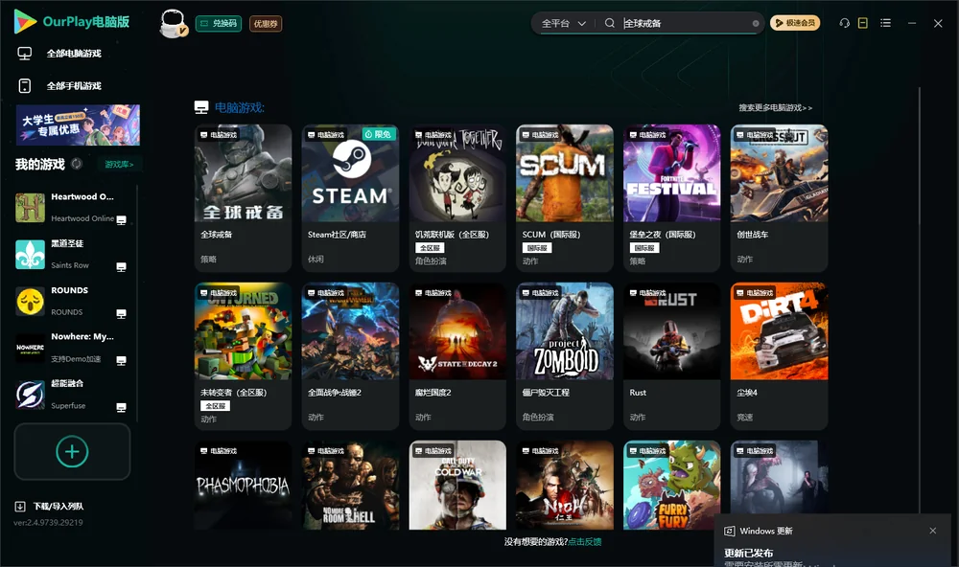Image resolution: width=959 pixels, height=567 pixels.
Task: Open the Steam社区/商店 card
Action: point(350,198)
